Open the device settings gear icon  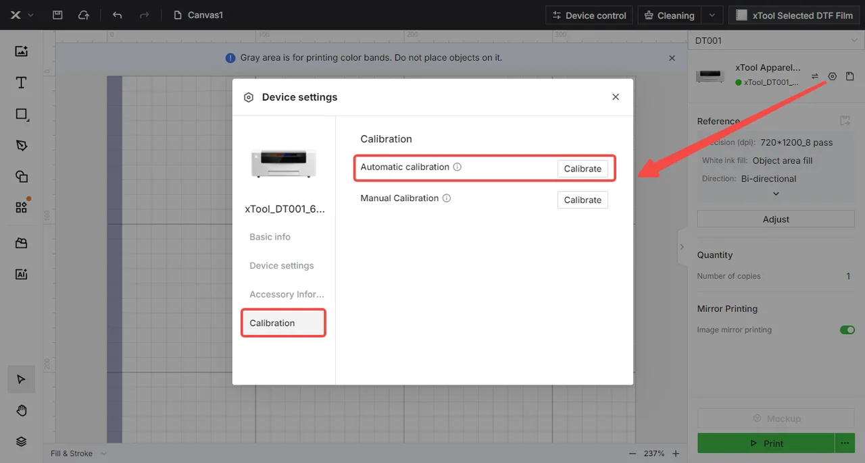point(833,76)
